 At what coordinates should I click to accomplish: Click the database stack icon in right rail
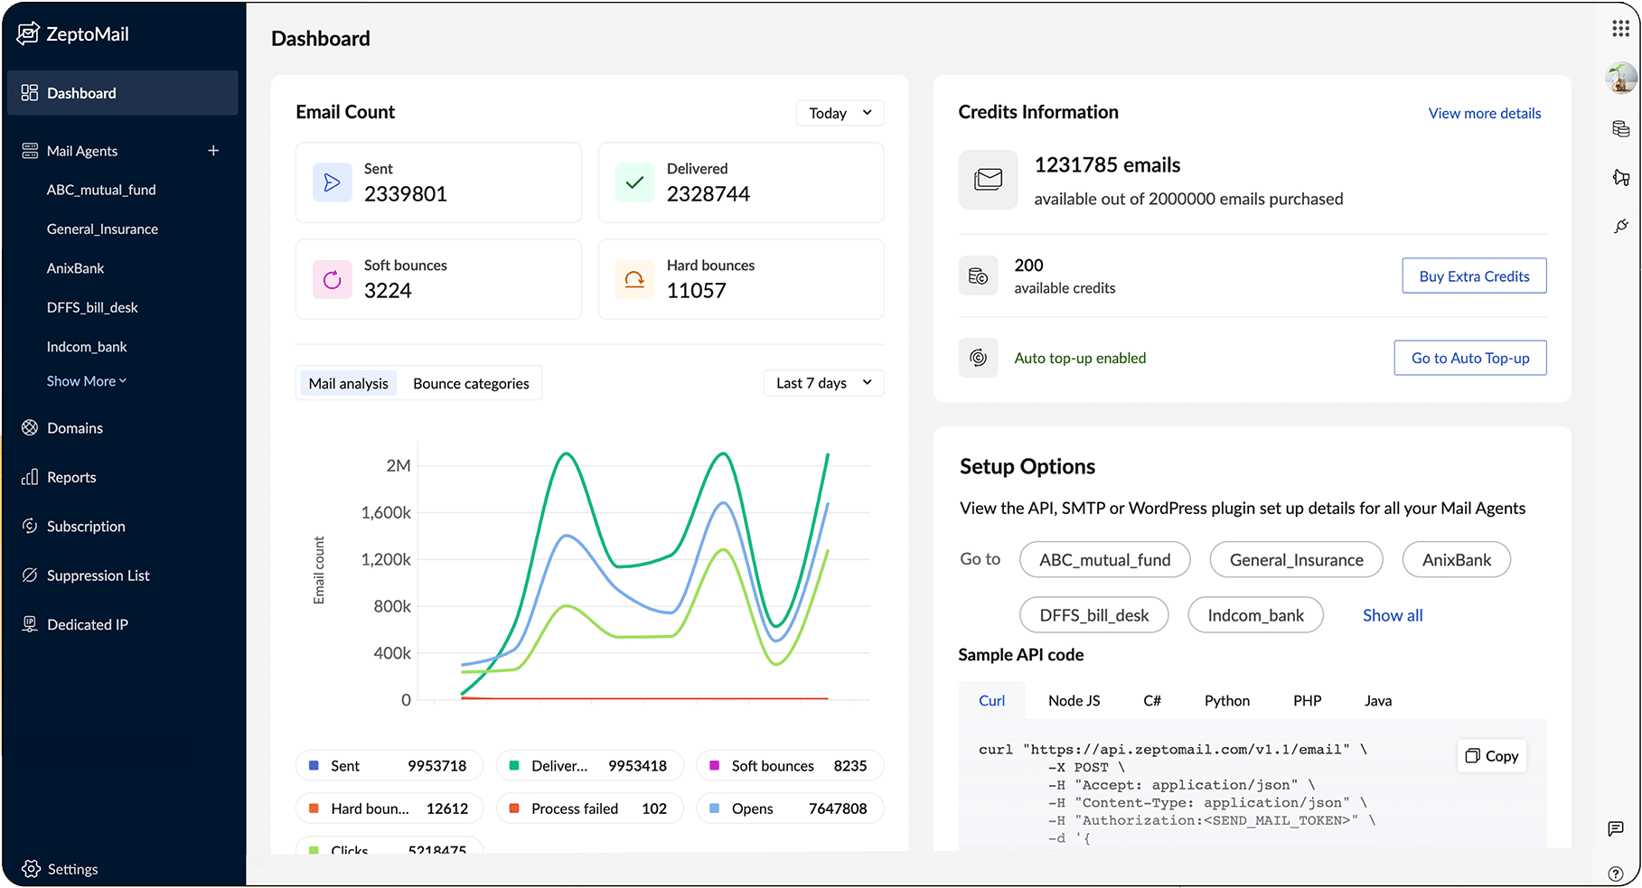point(1620,129)
